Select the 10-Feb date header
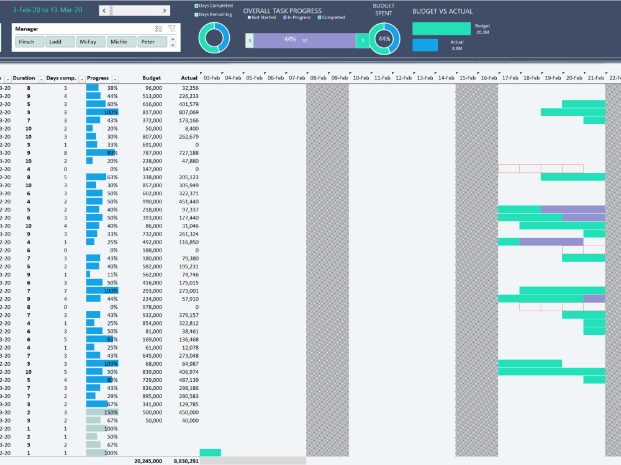Screen dimensions: 621x465 361,78
